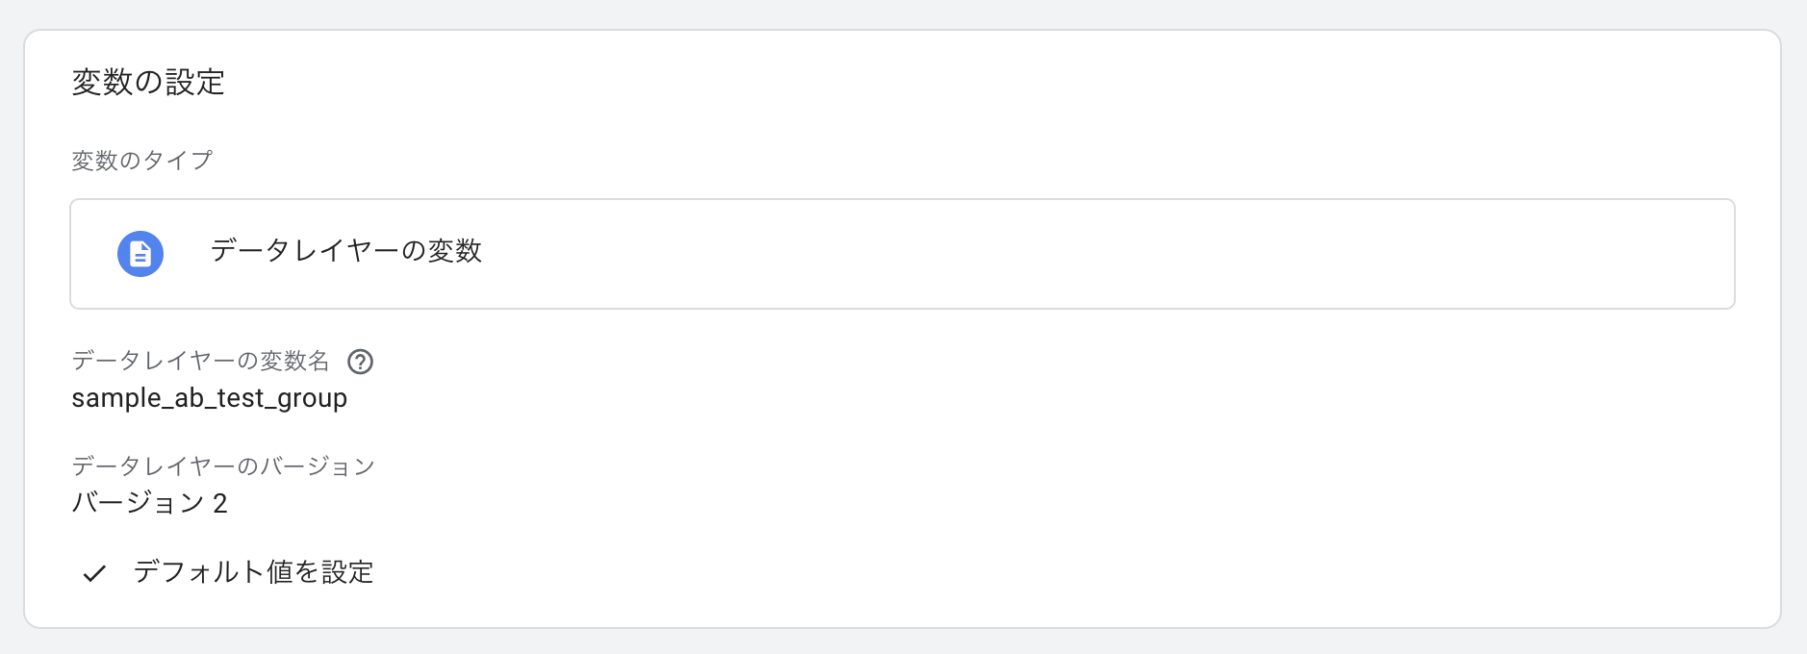Open the variable type selector box

[902, 254]
